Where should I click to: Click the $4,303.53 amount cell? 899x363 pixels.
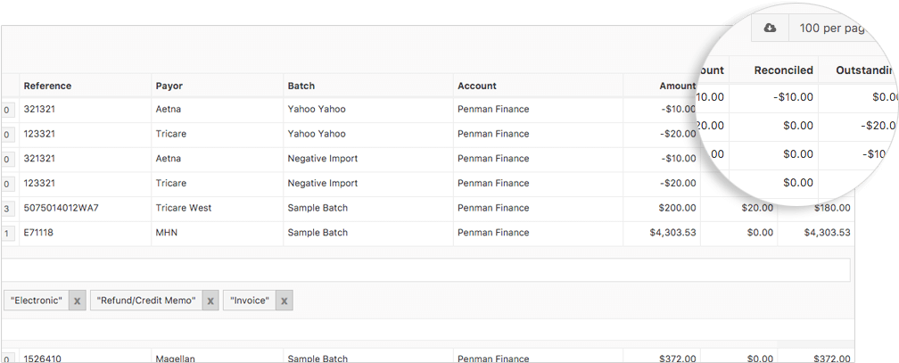[672, 233]
